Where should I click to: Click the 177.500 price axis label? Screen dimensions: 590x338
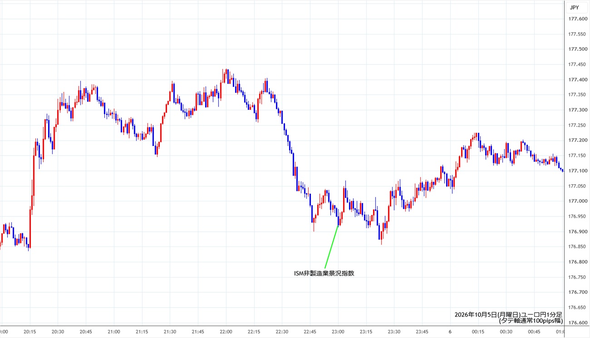[578, 49]
